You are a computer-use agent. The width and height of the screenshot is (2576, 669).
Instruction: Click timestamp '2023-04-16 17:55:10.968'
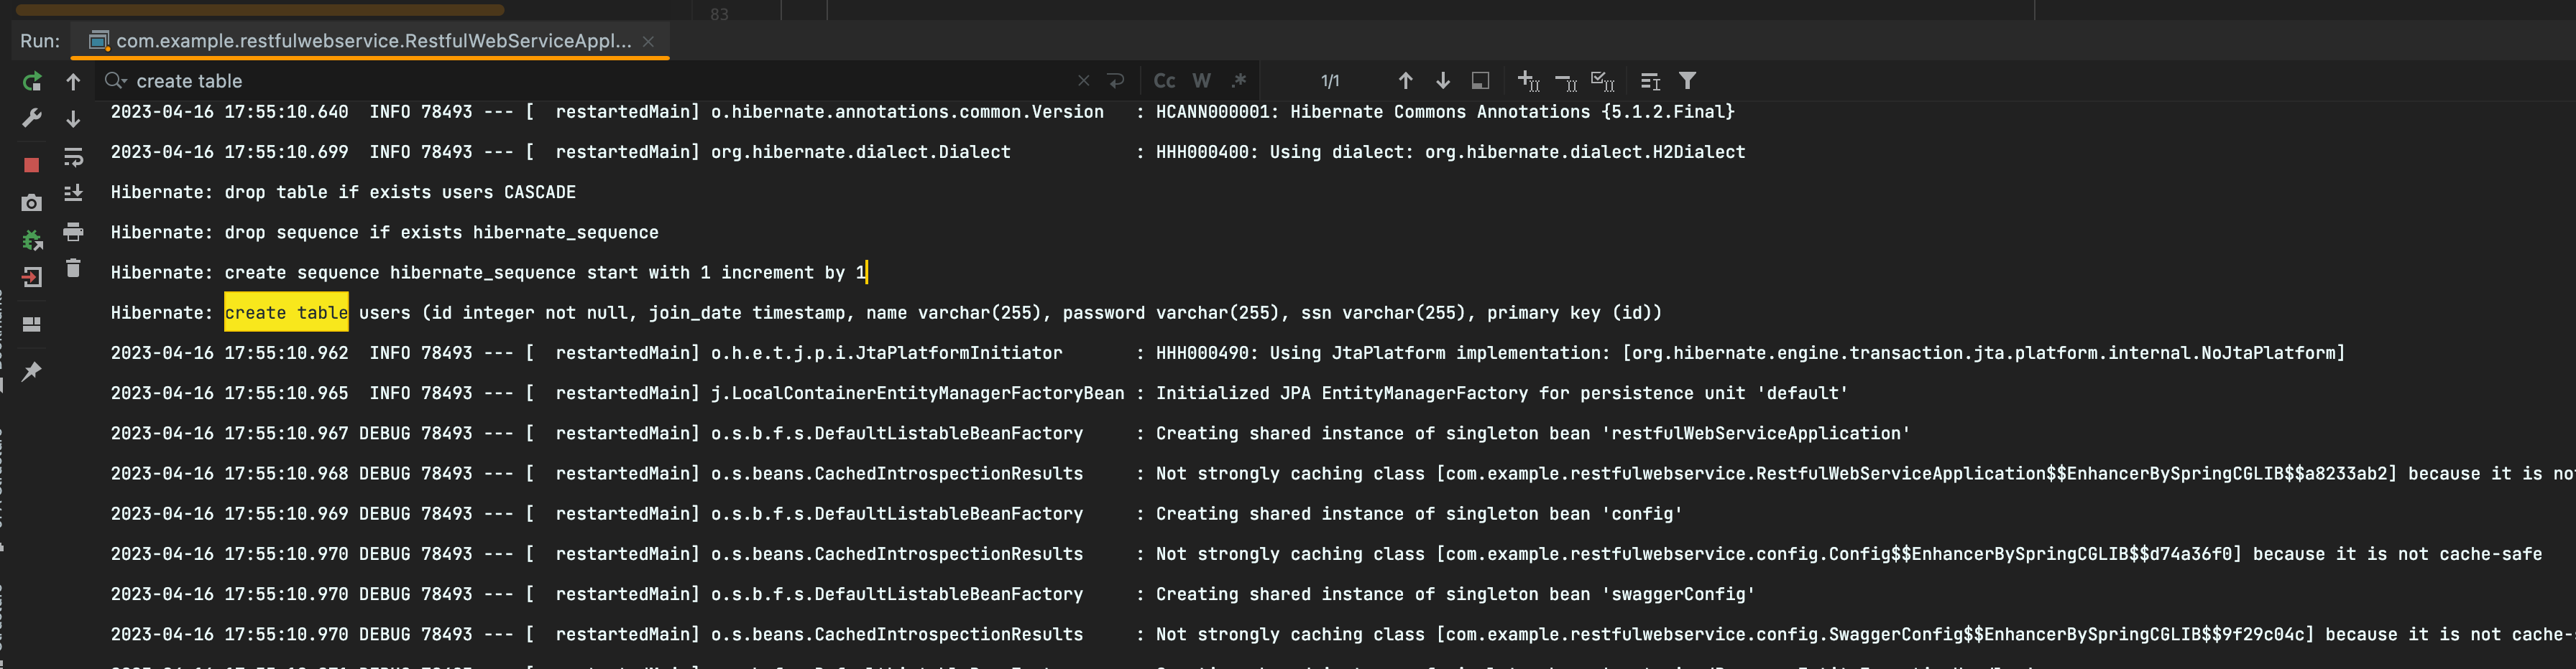point(229,473)
